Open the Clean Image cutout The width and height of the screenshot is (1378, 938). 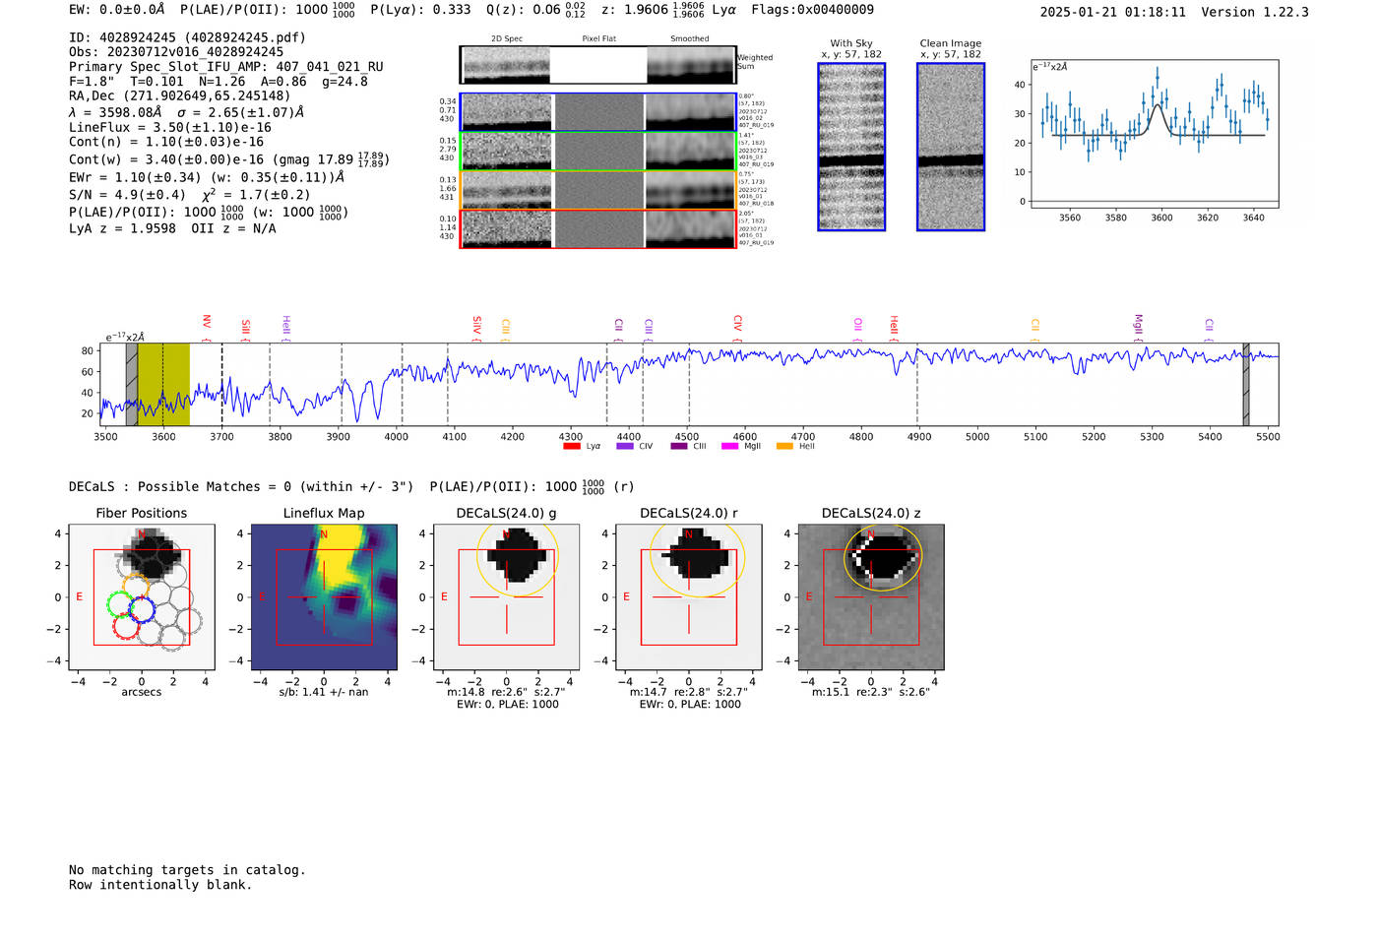pos(951,147)
